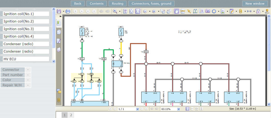The image size is (271, 118).
Task: Toggle Continuous page layout view
Action: 192,109
